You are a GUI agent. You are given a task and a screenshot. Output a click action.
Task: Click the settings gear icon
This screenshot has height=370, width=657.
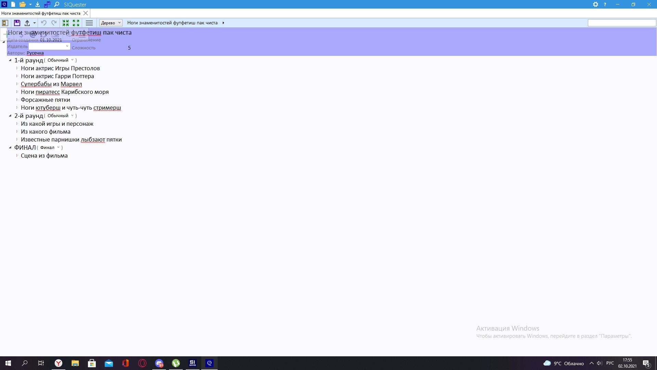tap(595, 4)
